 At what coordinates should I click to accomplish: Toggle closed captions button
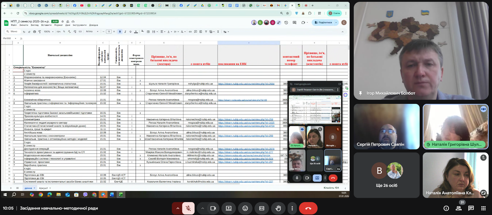(262, 208)
